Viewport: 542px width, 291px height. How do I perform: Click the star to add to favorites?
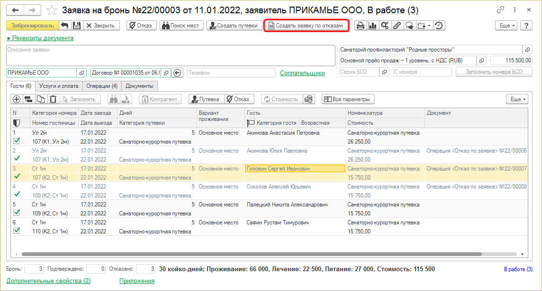click(53, 10)
